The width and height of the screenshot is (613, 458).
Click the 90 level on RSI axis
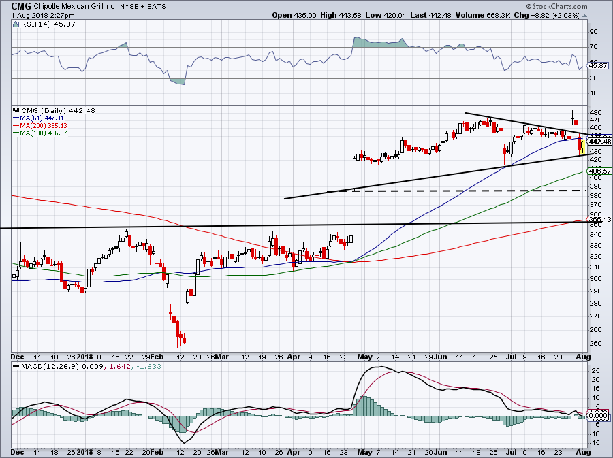coord(594,31)
